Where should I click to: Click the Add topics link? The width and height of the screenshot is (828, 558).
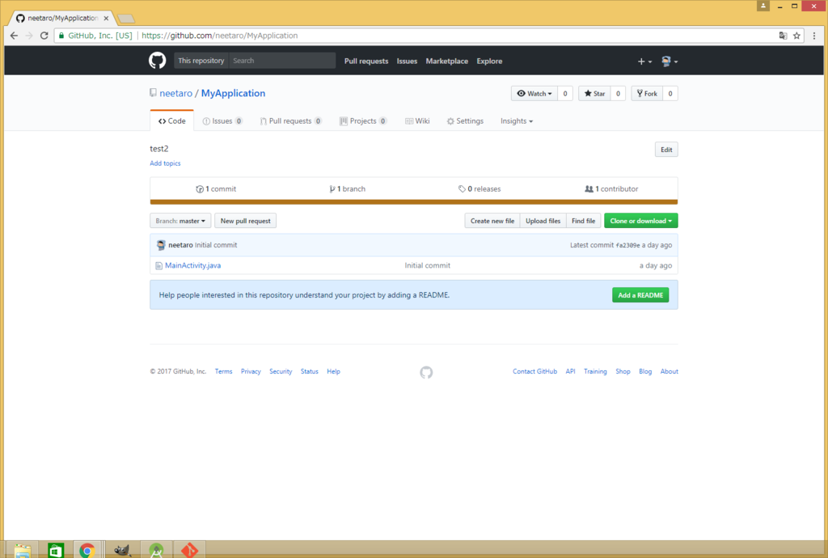pyautogui.click(x=165, y=163)
